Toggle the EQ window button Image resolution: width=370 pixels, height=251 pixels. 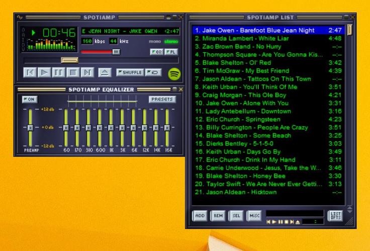[x=156, y=52]
